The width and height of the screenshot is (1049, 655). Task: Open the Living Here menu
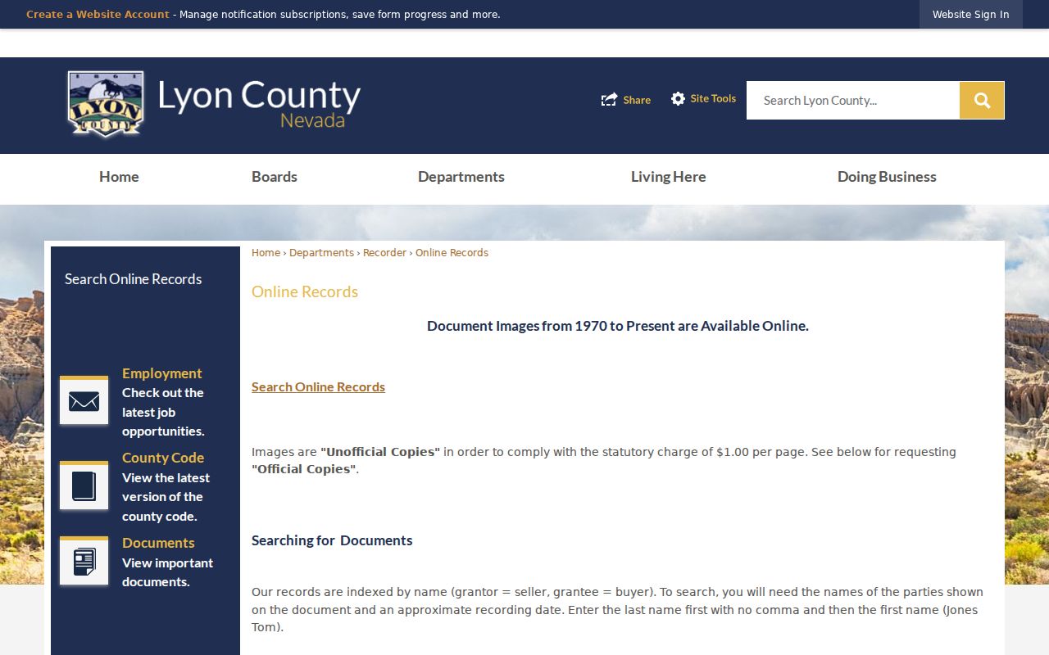668,176
